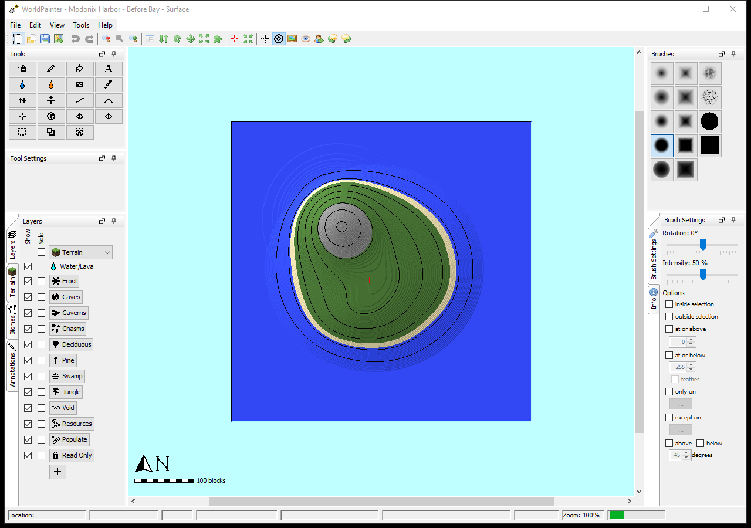Click the Intensity slider handle

point(703,275)
